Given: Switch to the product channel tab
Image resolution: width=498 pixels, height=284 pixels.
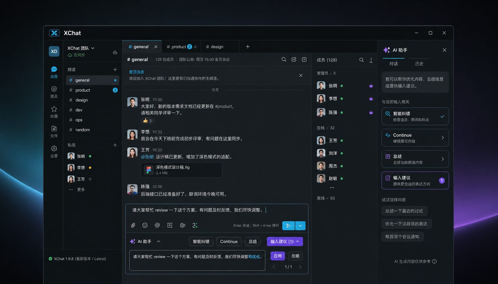Looking at the screenshot, I should tap(181, 47).
